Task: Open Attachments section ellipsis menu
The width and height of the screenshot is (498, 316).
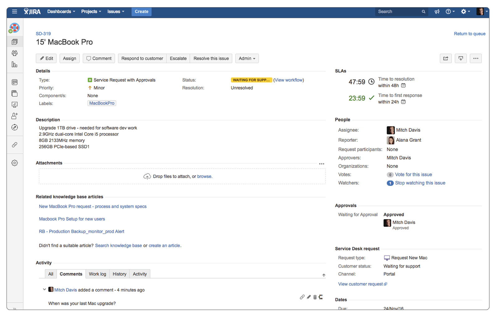Action: pos(322,164)
